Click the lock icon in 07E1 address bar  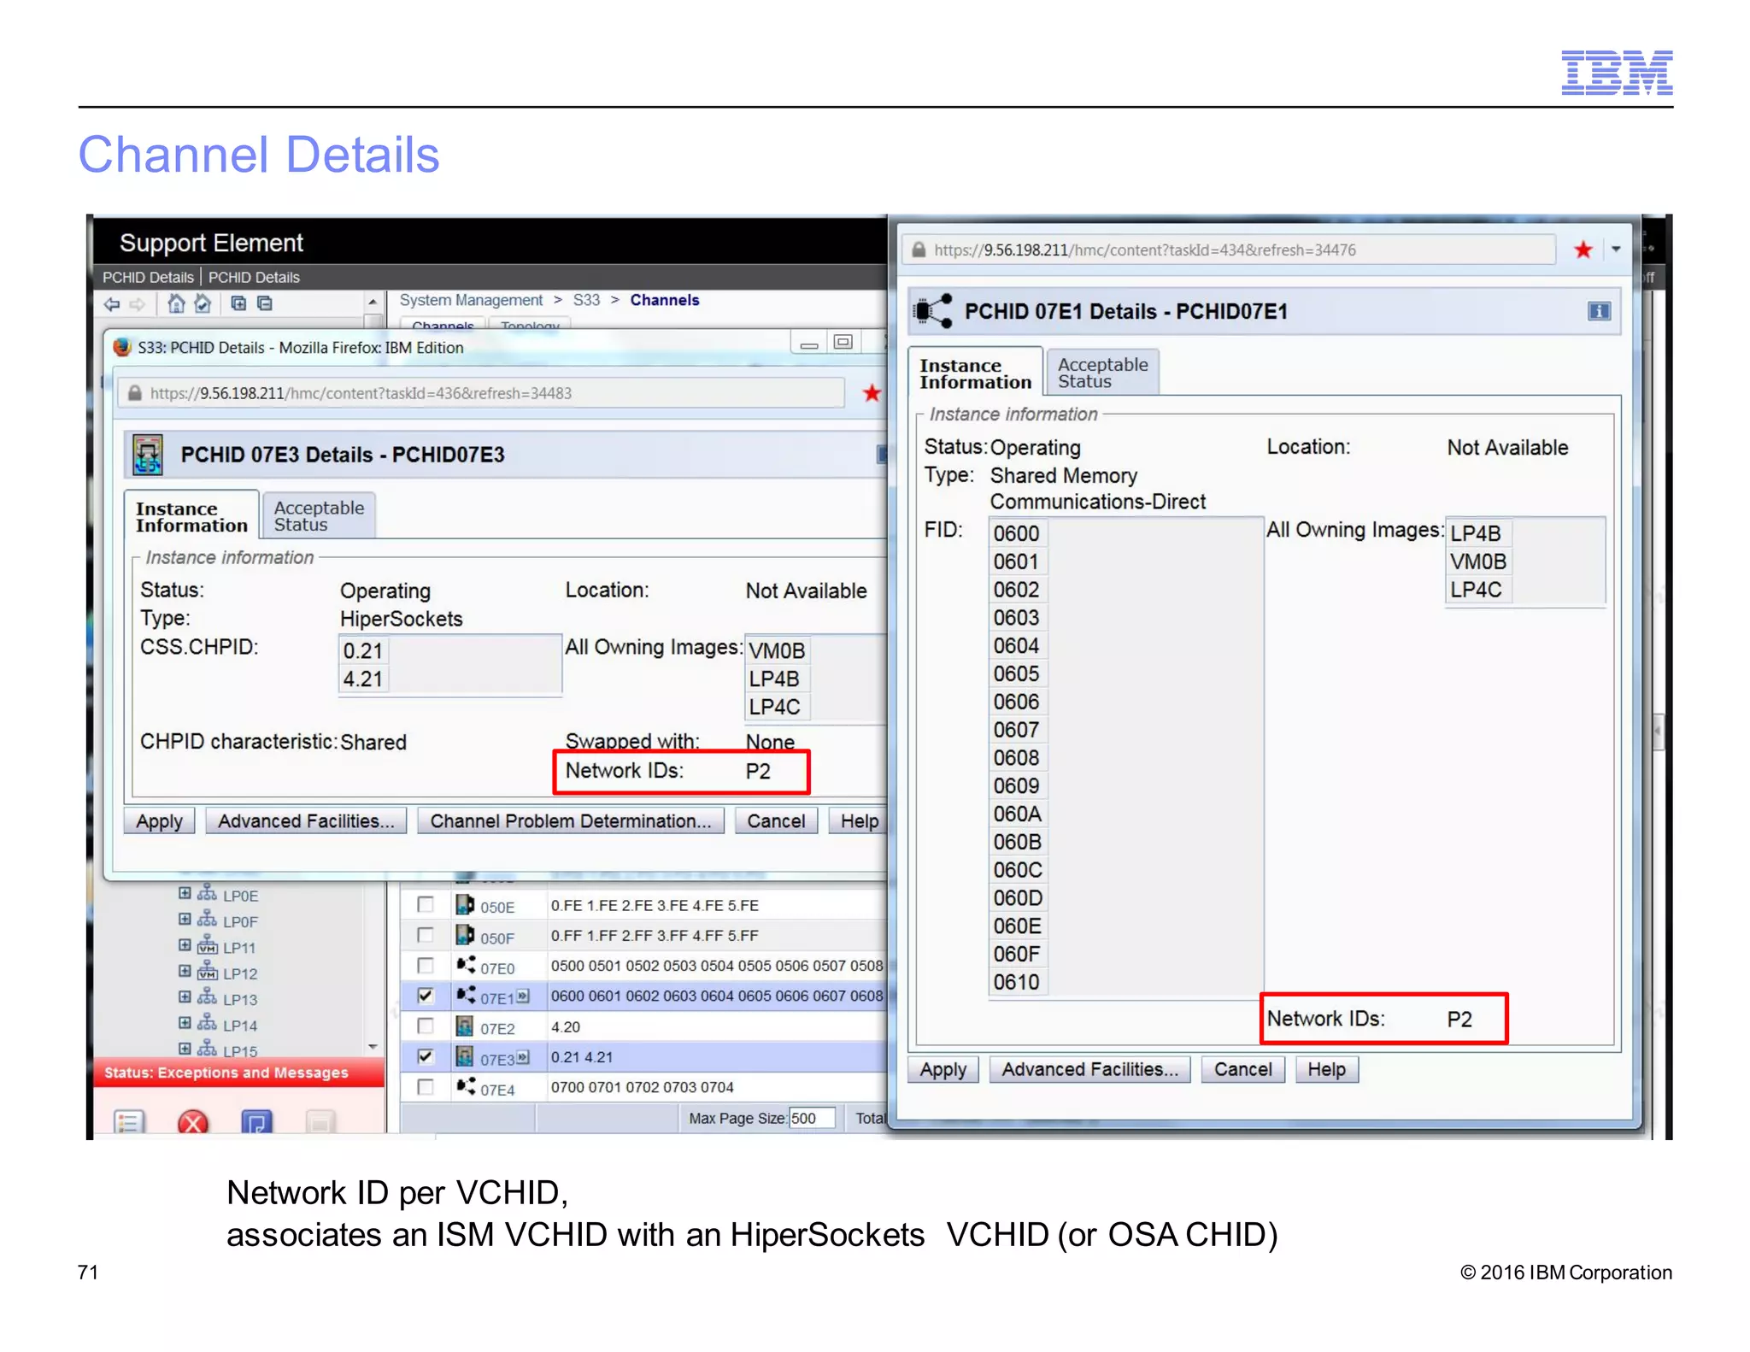tap(919, 250)
